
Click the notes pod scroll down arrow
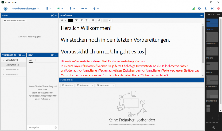tap(203, 76)
